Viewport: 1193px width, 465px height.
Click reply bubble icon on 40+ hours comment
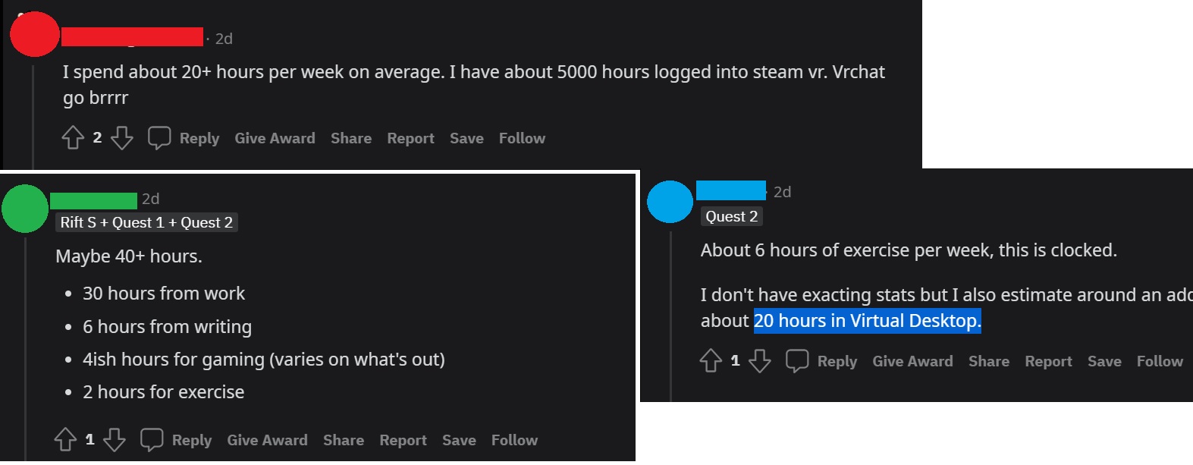tap(152, 440)
